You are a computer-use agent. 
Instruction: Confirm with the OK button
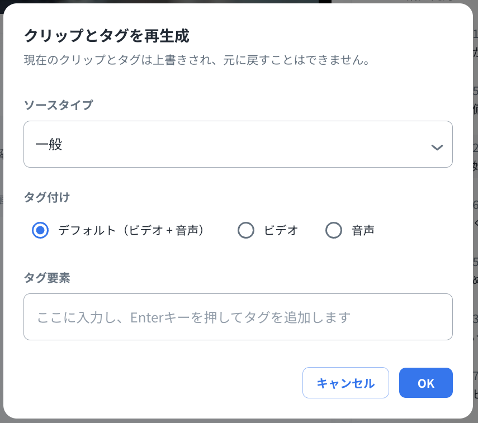[x=425, y=383]
